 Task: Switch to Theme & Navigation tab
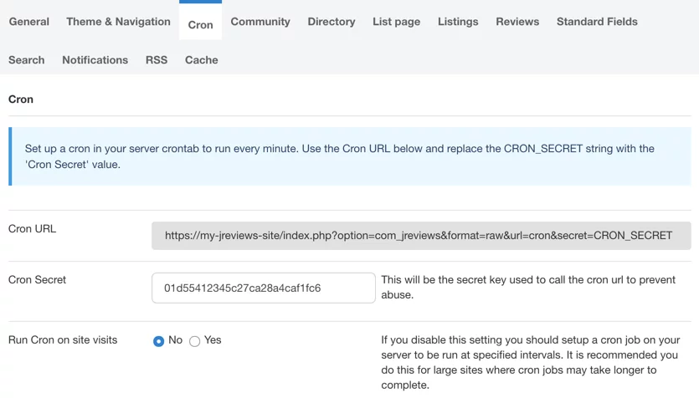118,22
